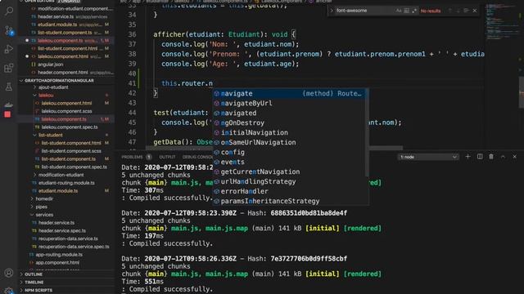Open the Manage gear icon
Screen dimensions: 524x294
[9, 291]
